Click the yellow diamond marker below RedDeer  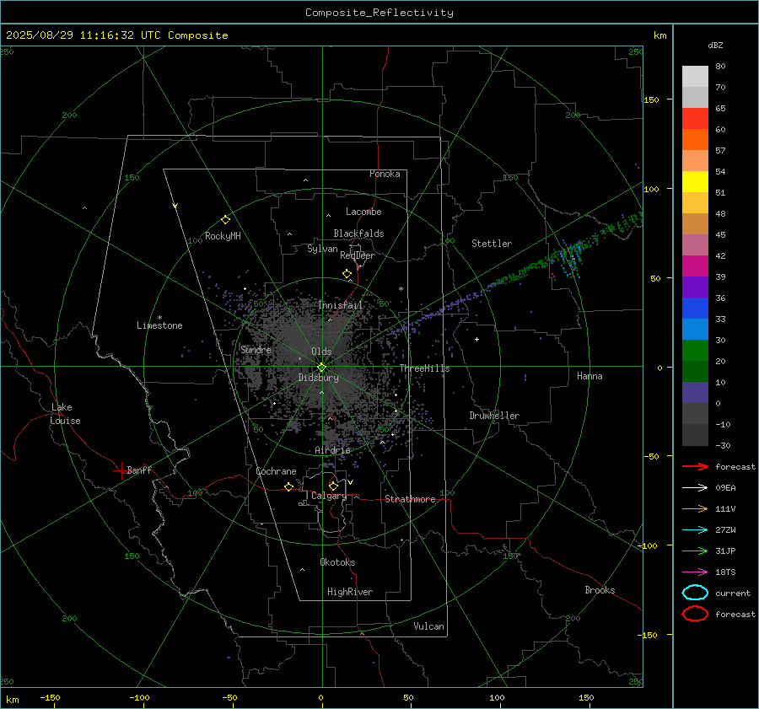pyautogui.click(x=347, y=274)
